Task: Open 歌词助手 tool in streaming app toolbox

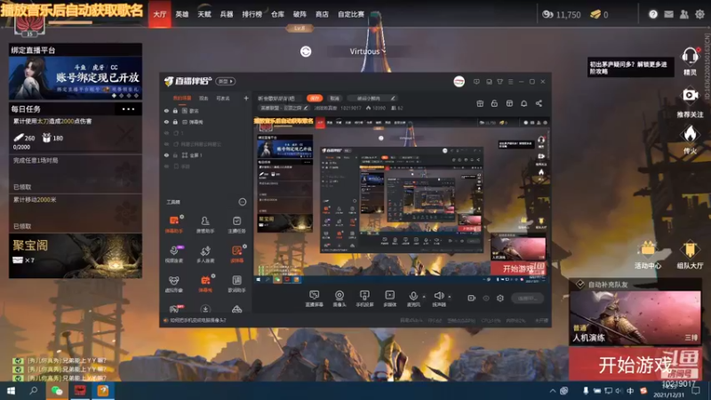Action: (x=236, y=284)
